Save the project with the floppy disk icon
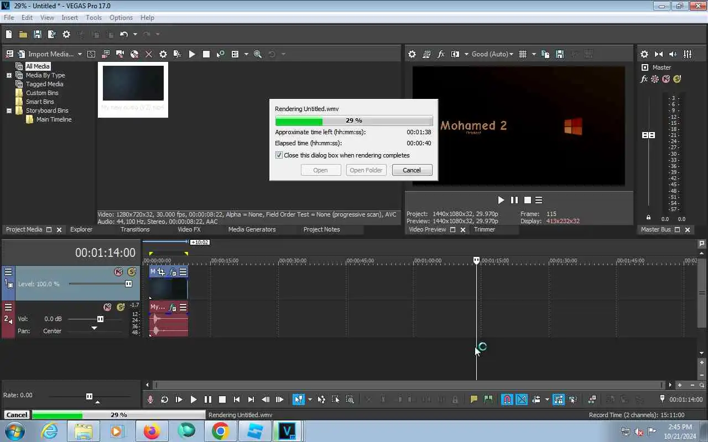 38,34
